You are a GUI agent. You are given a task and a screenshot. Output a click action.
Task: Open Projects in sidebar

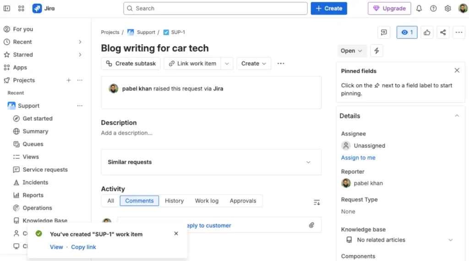click(24, 80)
